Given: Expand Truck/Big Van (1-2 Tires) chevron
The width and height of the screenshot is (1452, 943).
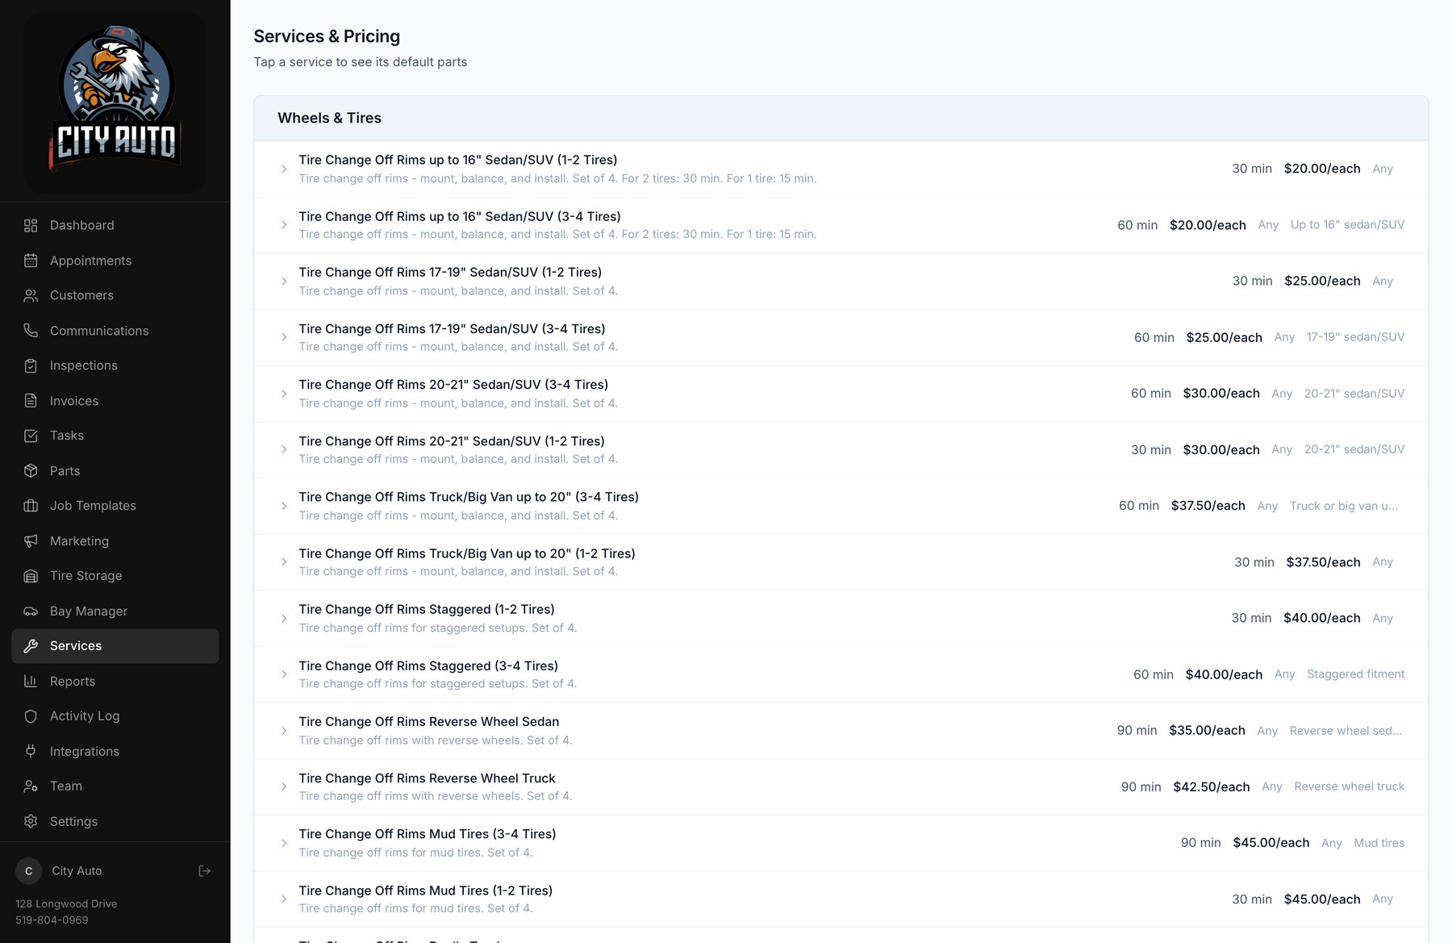Looking at the screenshot, I should point(284,562).
